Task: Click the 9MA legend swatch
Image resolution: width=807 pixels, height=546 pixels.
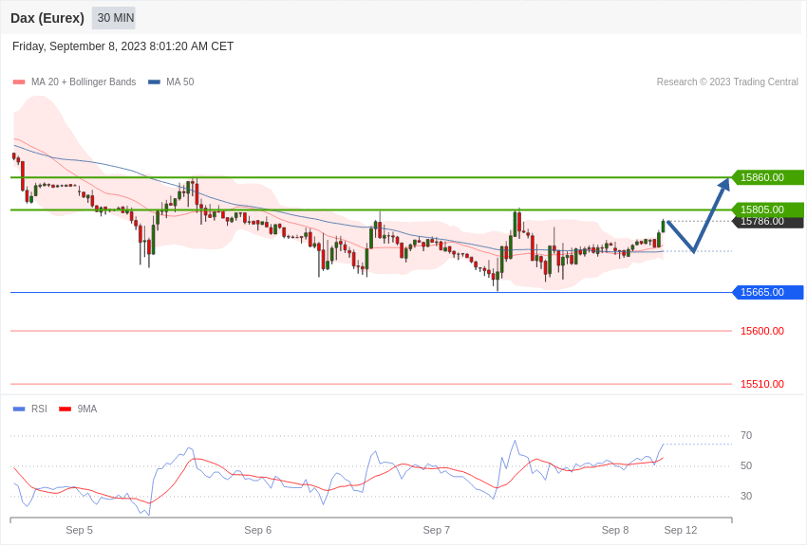Action: tap(66, 409)
